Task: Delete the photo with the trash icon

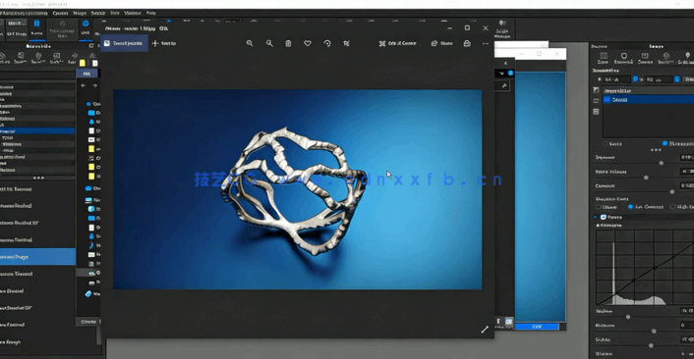Action: click(288, 43)
